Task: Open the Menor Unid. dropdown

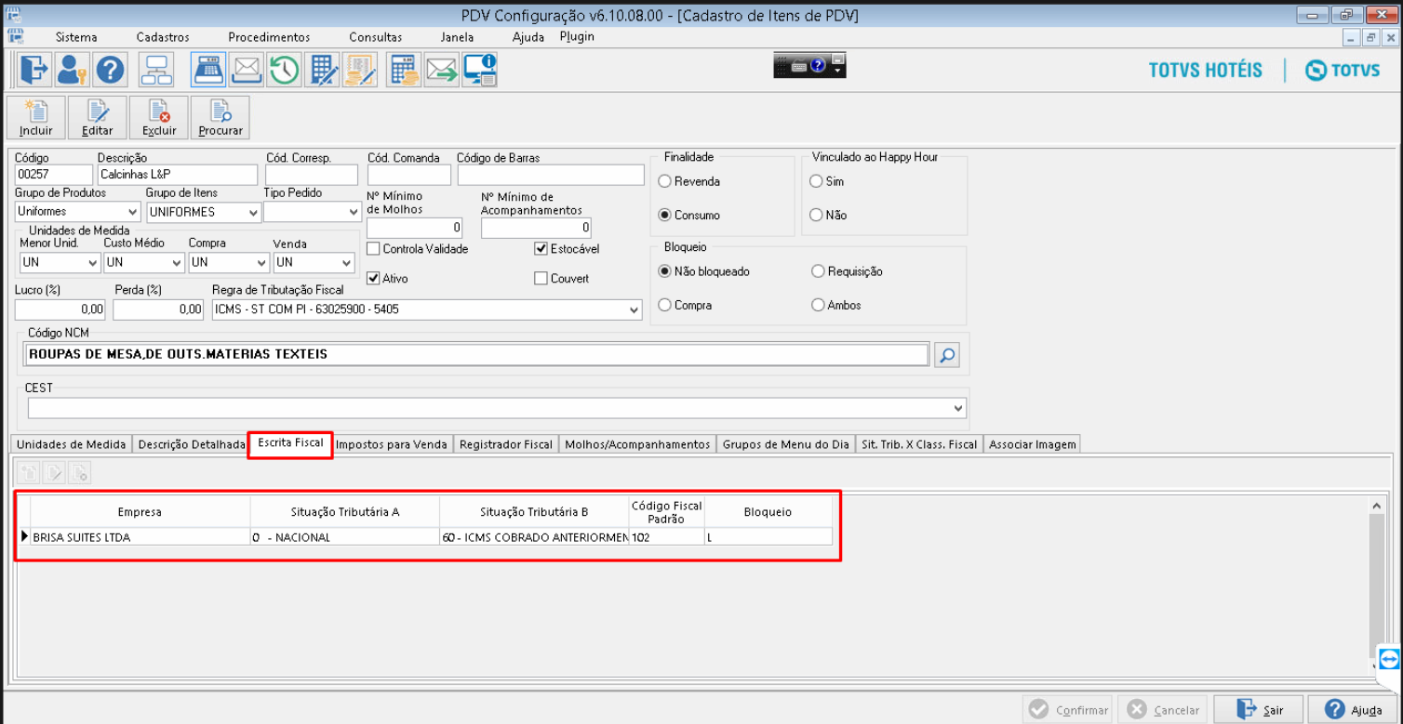Action: pyautogui.click(x=91, y=263)
